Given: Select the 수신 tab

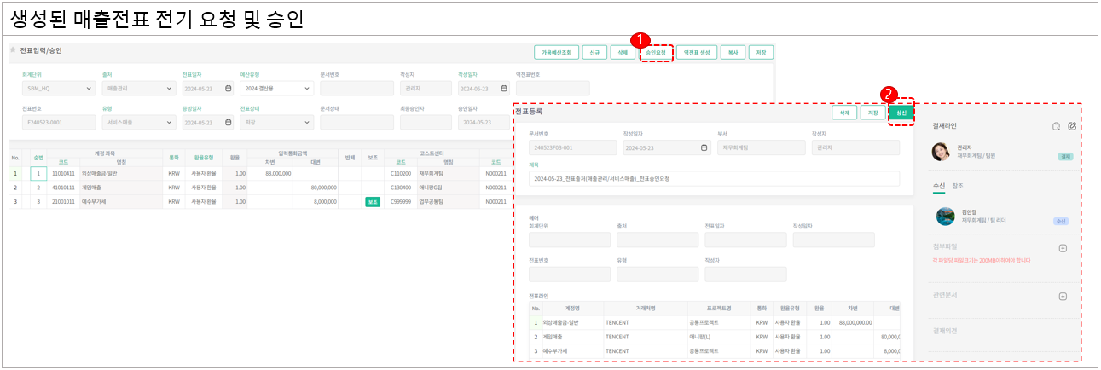Looking at the screenshot, I should point(939,185).
